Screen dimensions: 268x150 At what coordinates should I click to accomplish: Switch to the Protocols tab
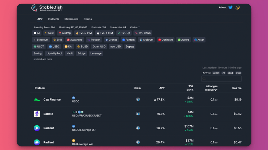(x=54, y=19)
